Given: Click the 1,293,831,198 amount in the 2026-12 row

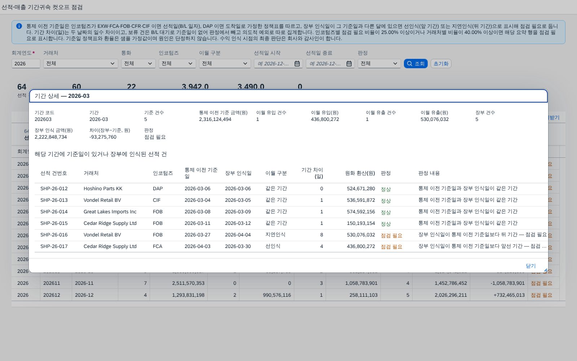Looking at the screenshot, I should tap(188, 295).
